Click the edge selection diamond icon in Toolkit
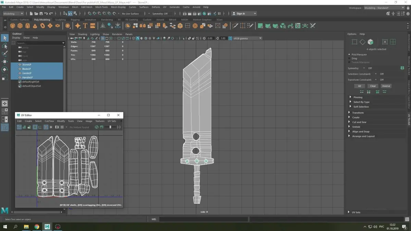 point(362,42)
